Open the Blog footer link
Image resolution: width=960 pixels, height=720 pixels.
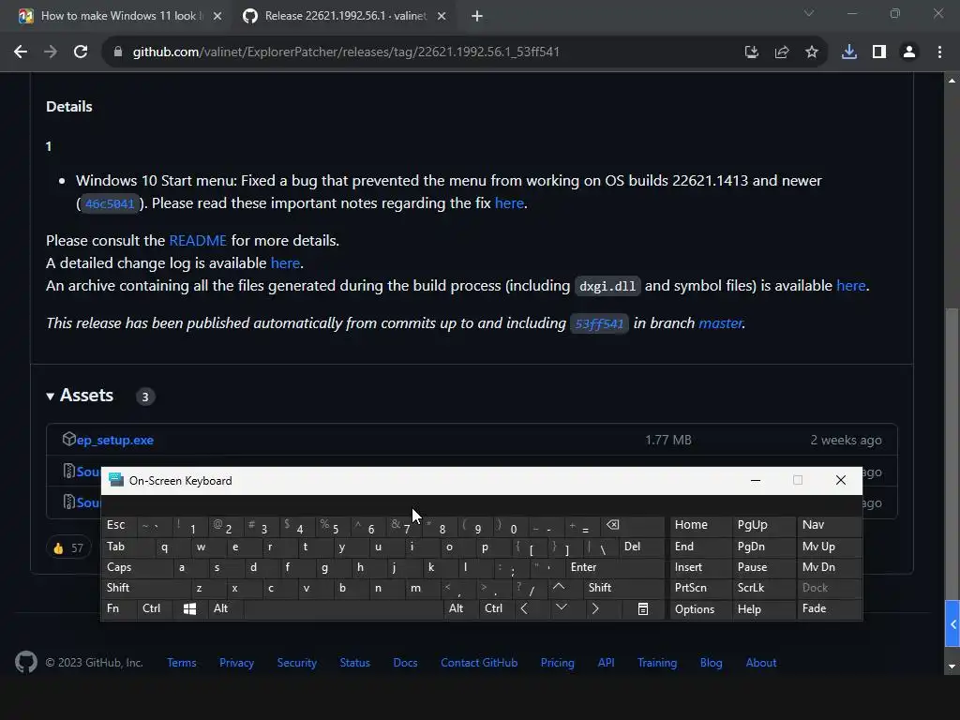(x=711, y=663)
